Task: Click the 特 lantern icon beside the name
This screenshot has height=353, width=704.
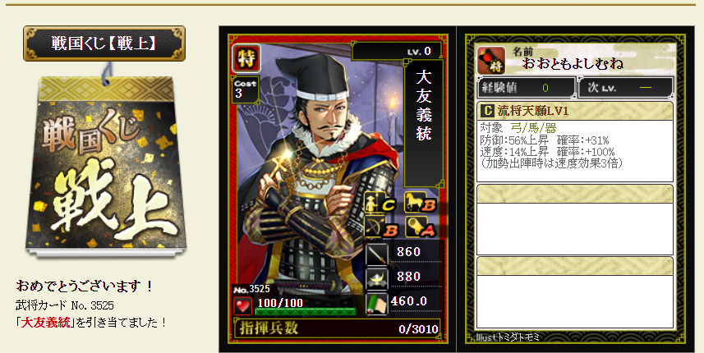Action: 490,60
